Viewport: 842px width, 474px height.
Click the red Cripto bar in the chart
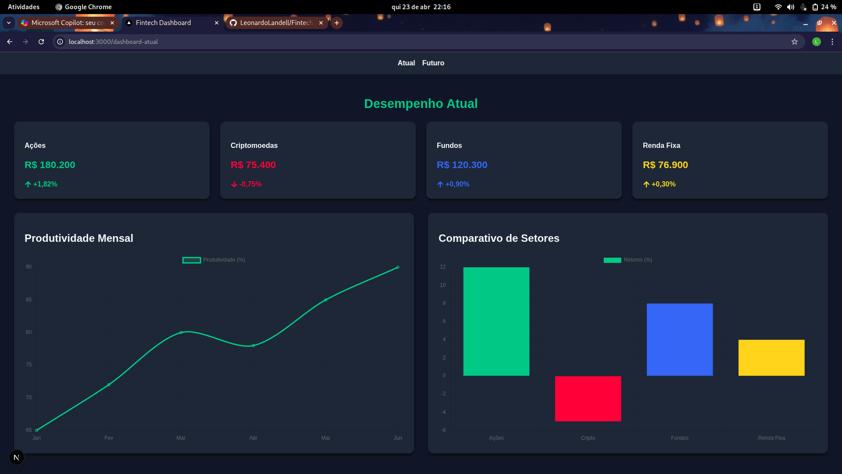tap(588, 399)
